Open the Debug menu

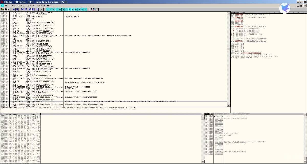point(21,5)
